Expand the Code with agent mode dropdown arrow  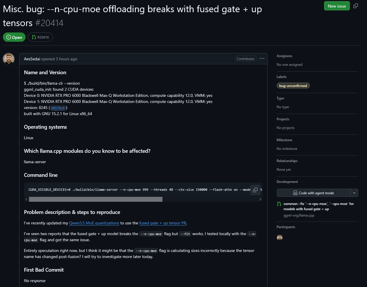click(354, 193)
